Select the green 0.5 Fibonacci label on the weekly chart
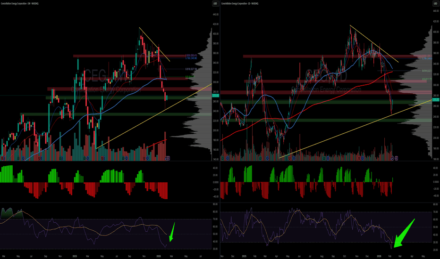 (x=190, y=77)
